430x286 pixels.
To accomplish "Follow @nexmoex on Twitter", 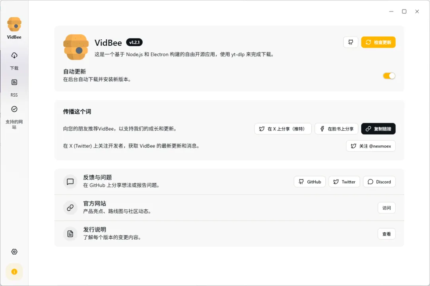I will 371,146.
